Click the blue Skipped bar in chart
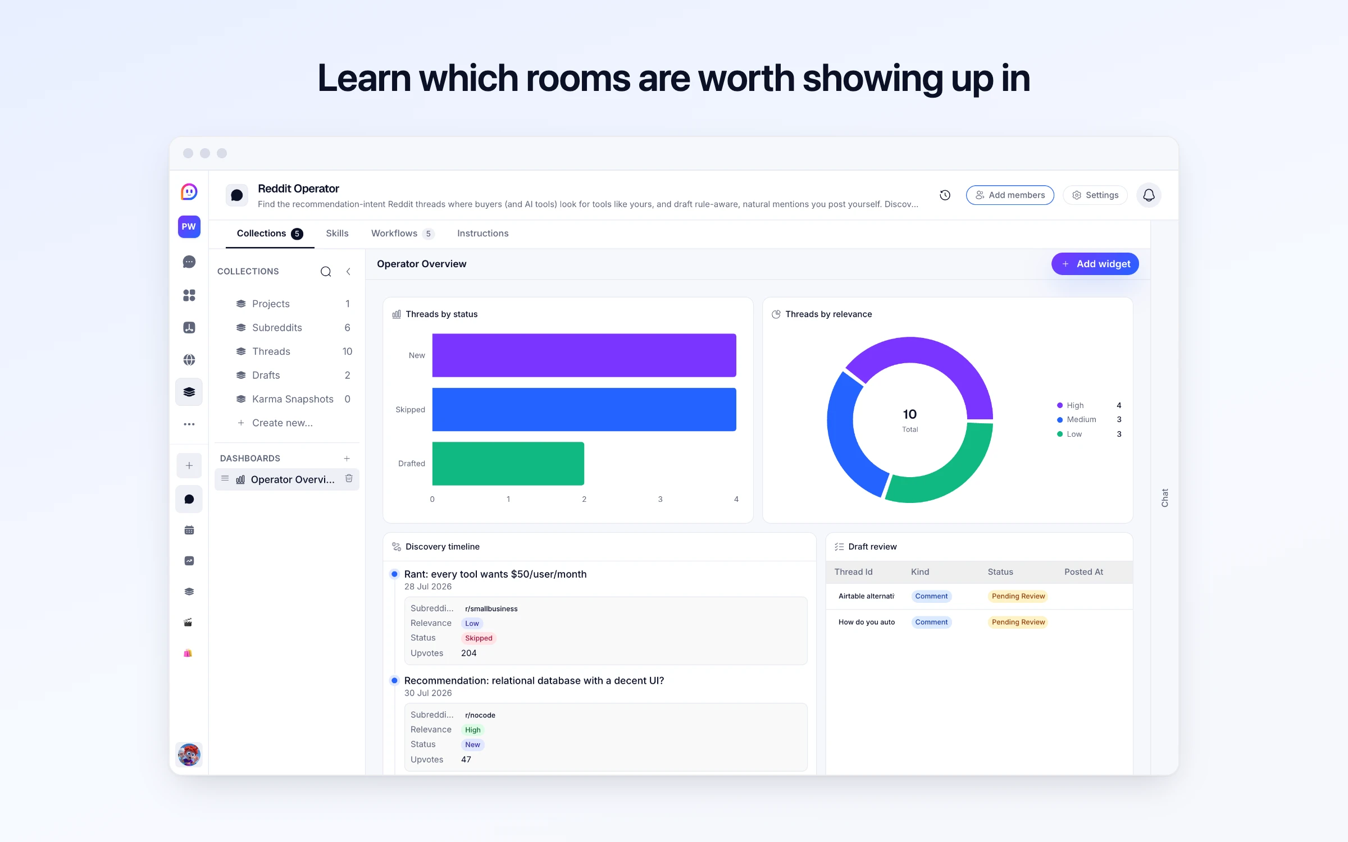Viewport: 1348px width, 842px height. click(584, 410)
